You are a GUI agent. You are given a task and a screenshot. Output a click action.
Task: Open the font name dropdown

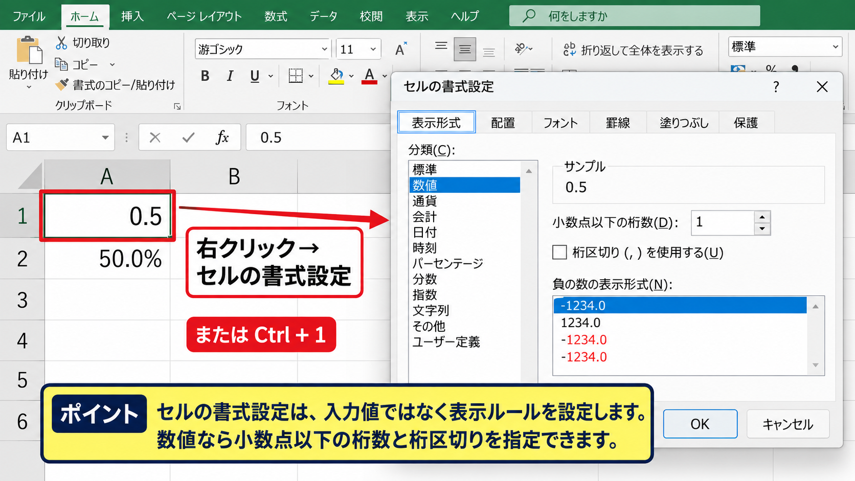[x=324, y=49]
